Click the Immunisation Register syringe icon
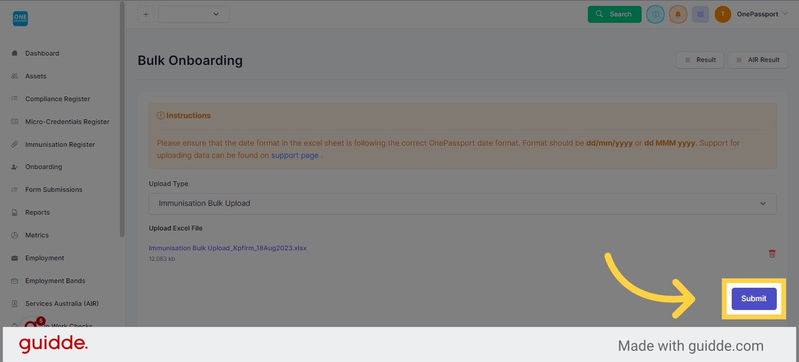This screenshot has height=362, width=799. coord(15,144)
